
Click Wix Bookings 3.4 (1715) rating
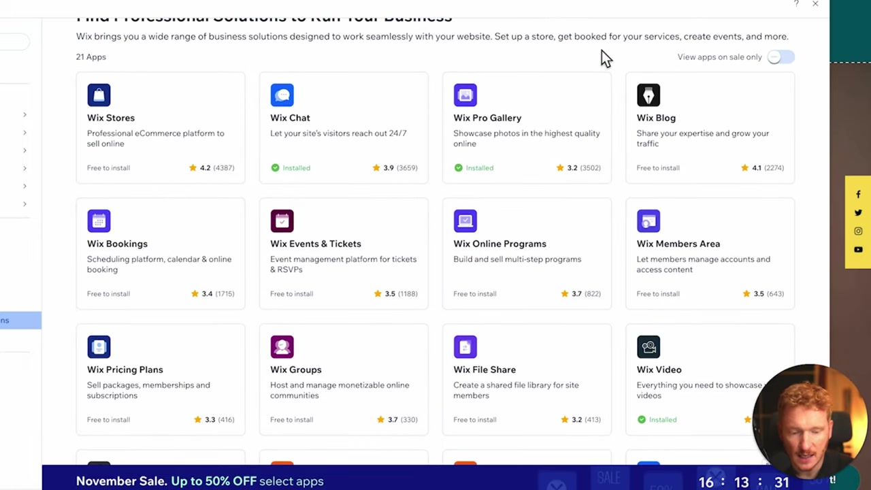click(212, 293)
